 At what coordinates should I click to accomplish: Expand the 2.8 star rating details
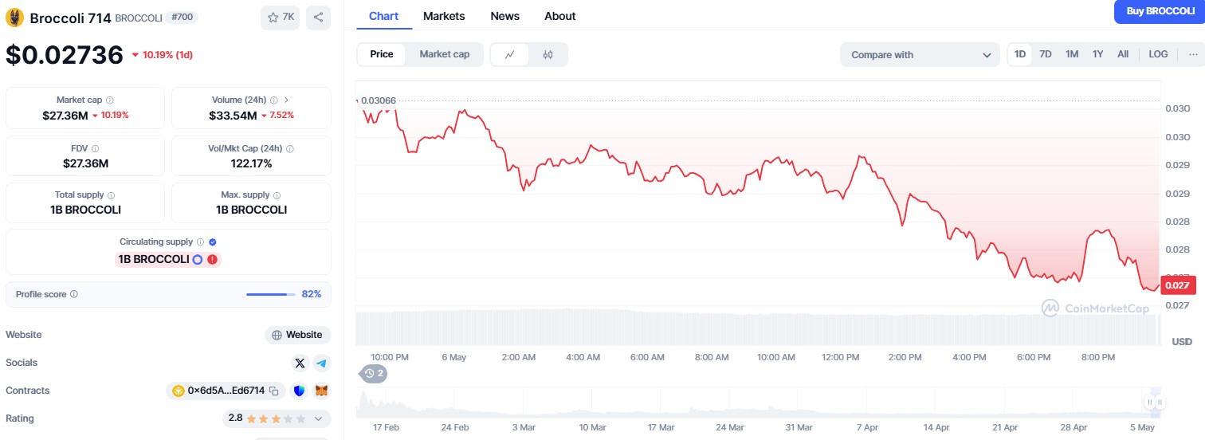(318, 418)
